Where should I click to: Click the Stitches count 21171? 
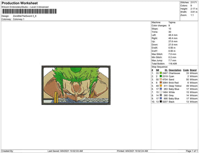click(193, 2)
